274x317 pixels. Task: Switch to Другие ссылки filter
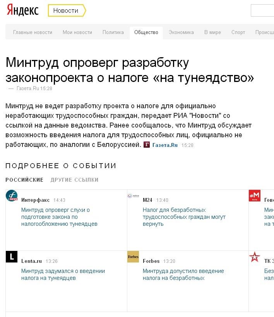[74, 180]
